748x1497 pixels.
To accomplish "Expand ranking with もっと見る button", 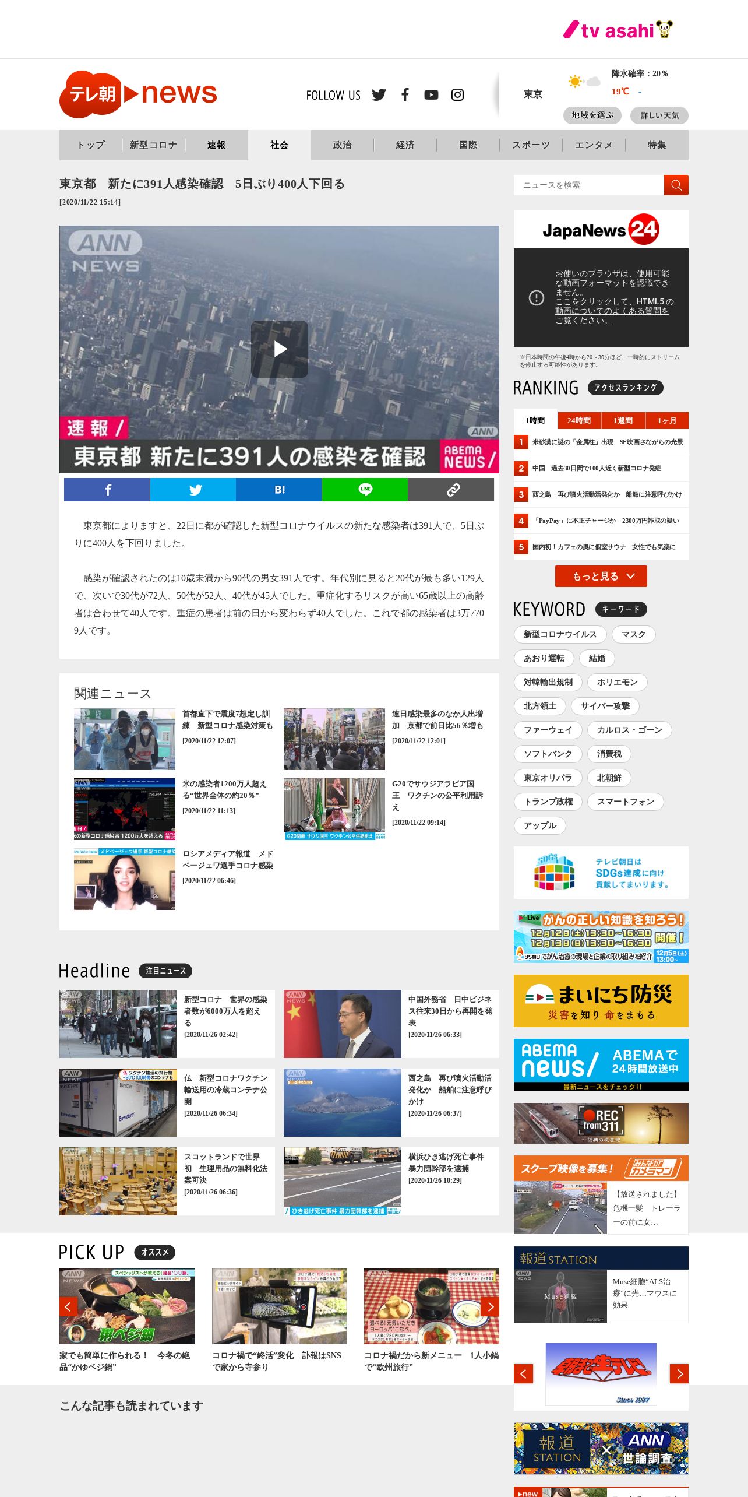I will point(601,576).
